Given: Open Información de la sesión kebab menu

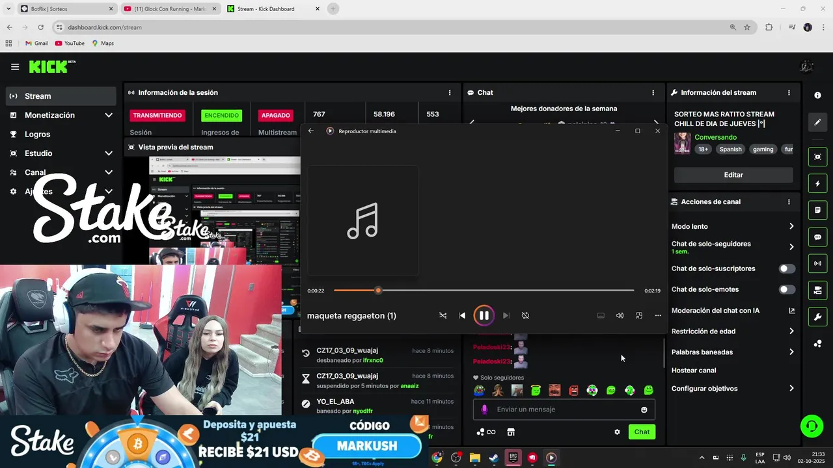Looking at the screenshot, I should pyautogui.click(x=450, y=92).
